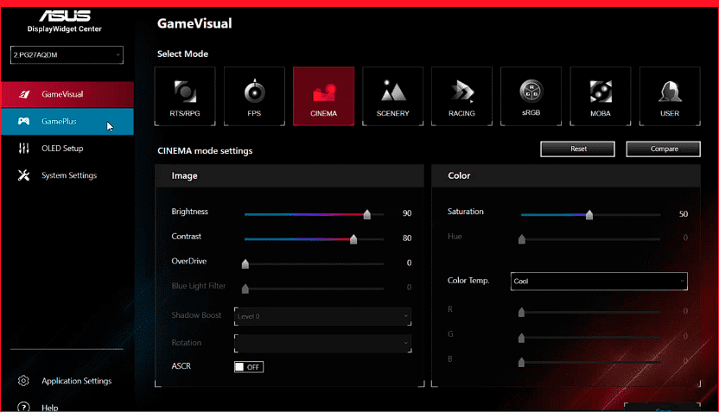Open Application Settings
Screen dimensions: 719x412
[x=67, y=381]
